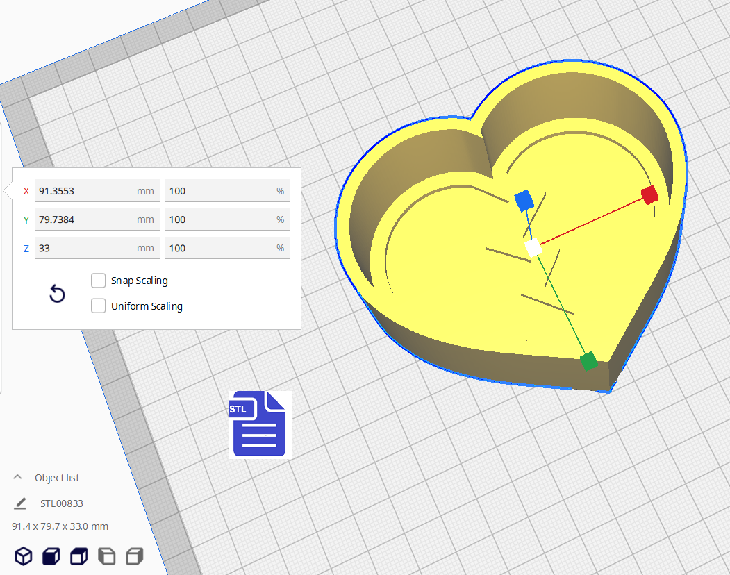Screen dimensions: 730x575
Task: Enable Snap Scaling
Action: 98,280
